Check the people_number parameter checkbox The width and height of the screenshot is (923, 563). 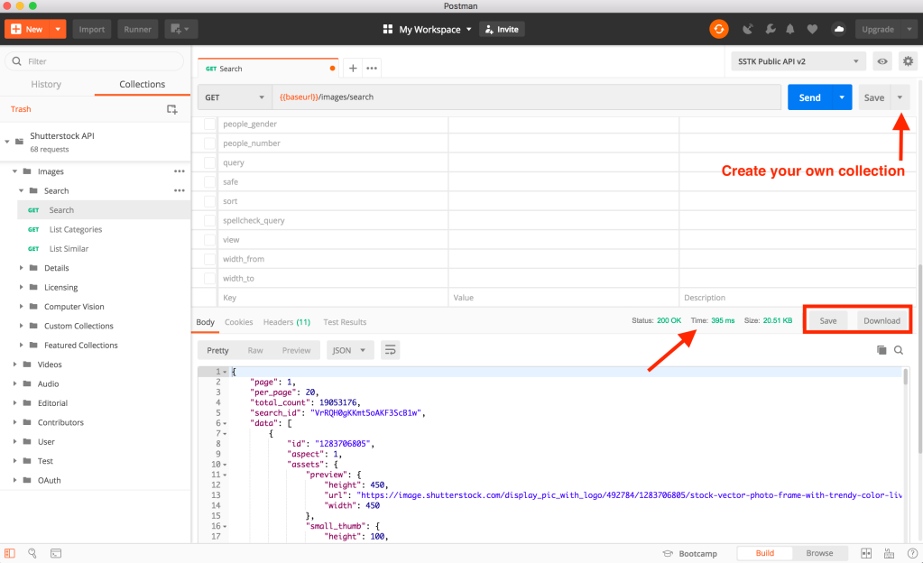[x=209, y=143]
